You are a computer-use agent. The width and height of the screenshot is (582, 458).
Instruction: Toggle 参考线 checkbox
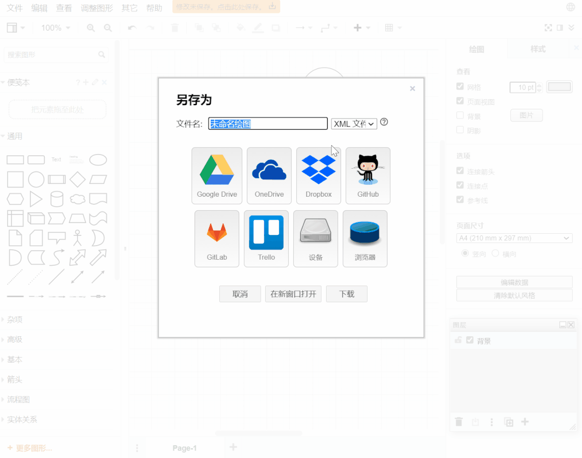[x=460, y=200]
